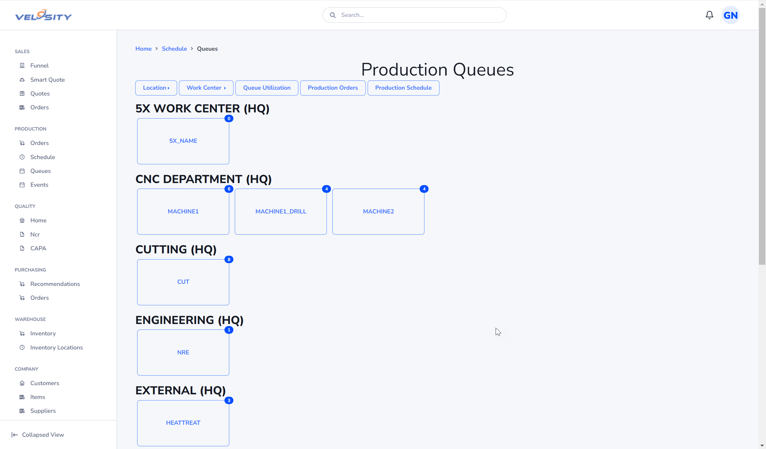Click the Suppliers icon in sidebar
Screen dimensions: 766x449
[22, 411]
